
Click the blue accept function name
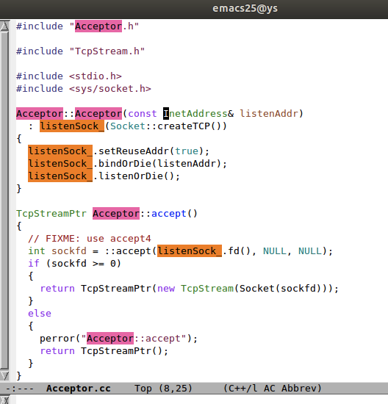coord(169,213)
